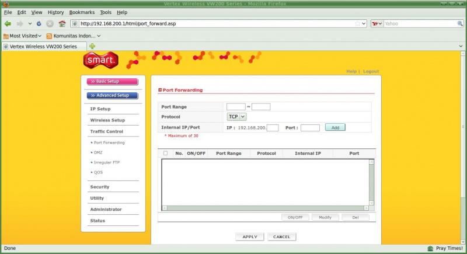Click the browser Back arrow button
Screen dimensions: 467x254
(8, 24)
